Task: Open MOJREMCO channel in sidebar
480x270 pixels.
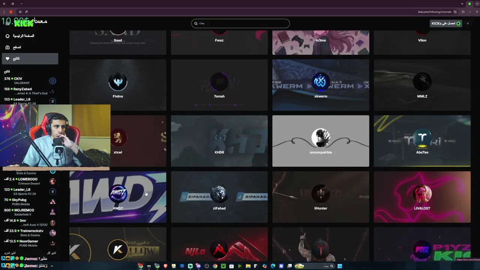Action: pyautogui.click(x=30, y=212)
